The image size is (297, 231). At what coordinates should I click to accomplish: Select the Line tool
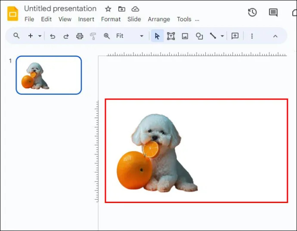coord(213,36)
